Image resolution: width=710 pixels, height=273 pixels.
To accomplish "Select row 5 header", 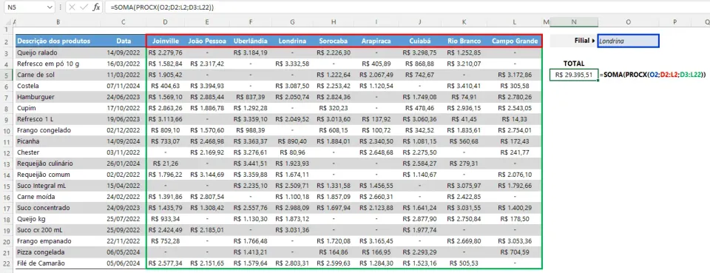I will pyautogui.click(x=7, y=75).
